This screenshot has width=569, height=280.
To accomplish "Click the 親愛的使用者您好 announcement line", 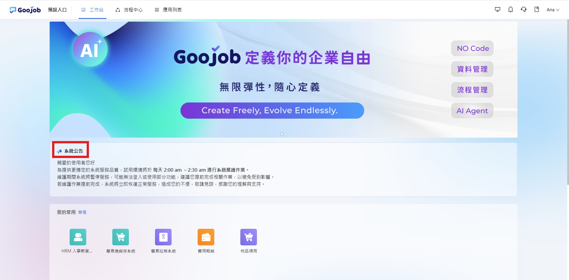I will tap(76, 163).
